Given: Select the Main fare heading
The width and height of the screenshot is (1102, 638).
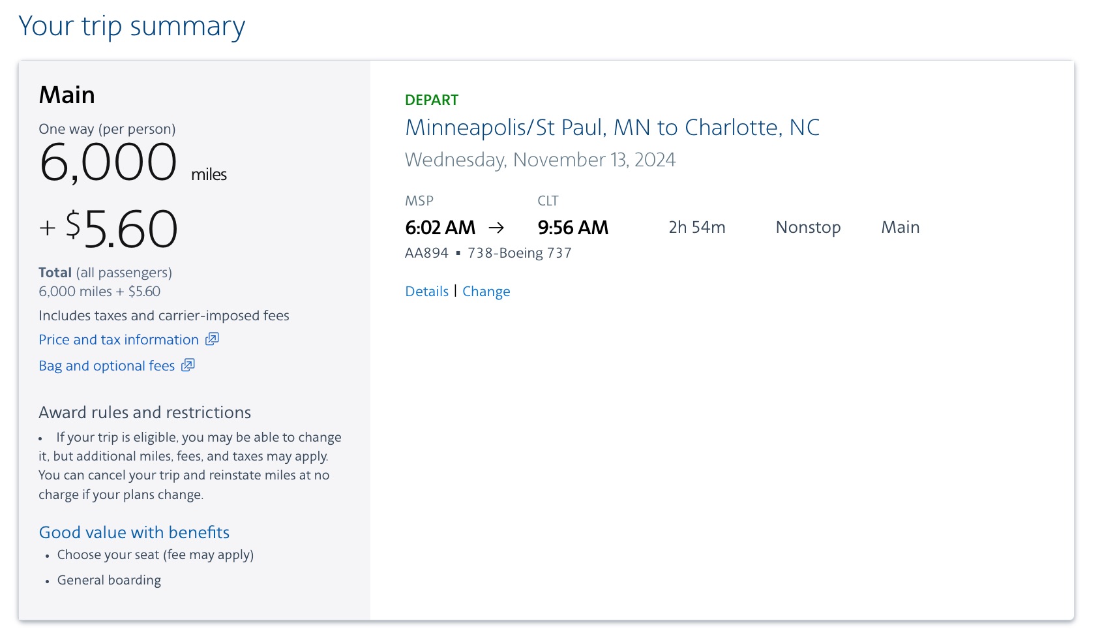Looking at the screenshot, I should pos(67,95).
